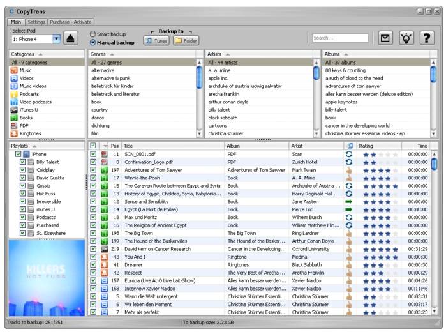Select All - 44 artists entry
The height and width of the screenshot is (334, 446).
259,63
